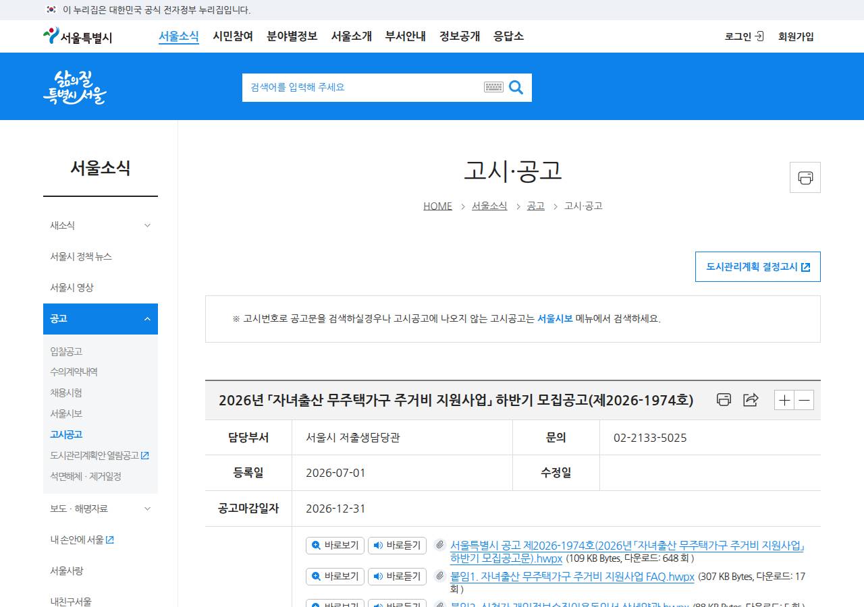Open 서울사랑 in sidebar

tap(67, 571)
